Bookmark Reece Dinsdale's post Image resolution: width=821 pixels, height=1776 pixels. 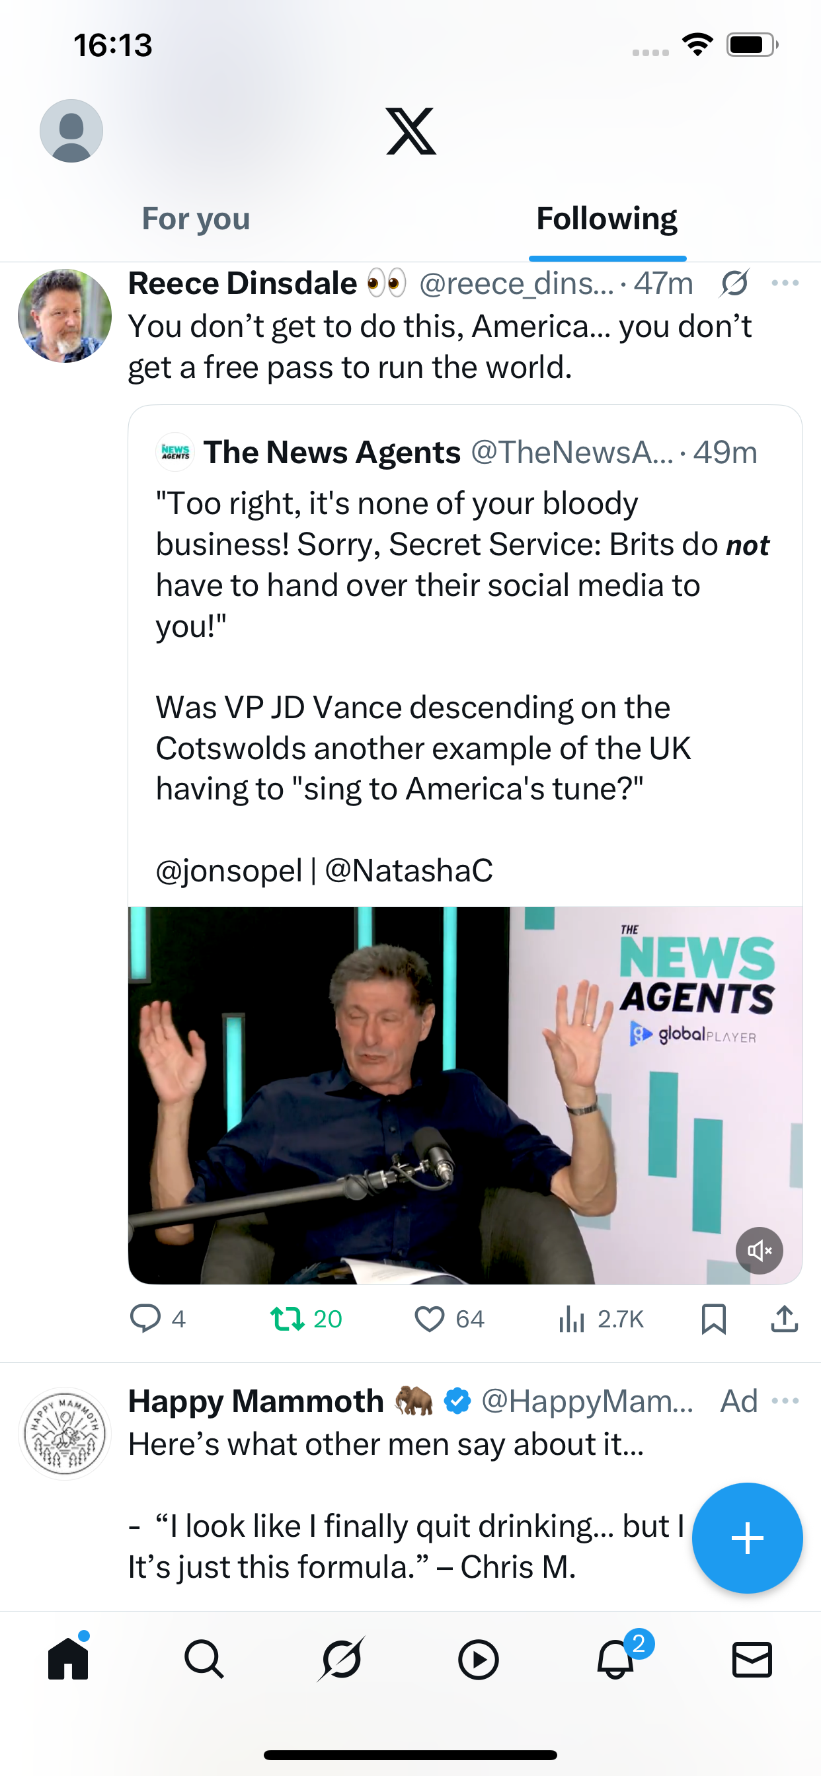pos(713,1319)
